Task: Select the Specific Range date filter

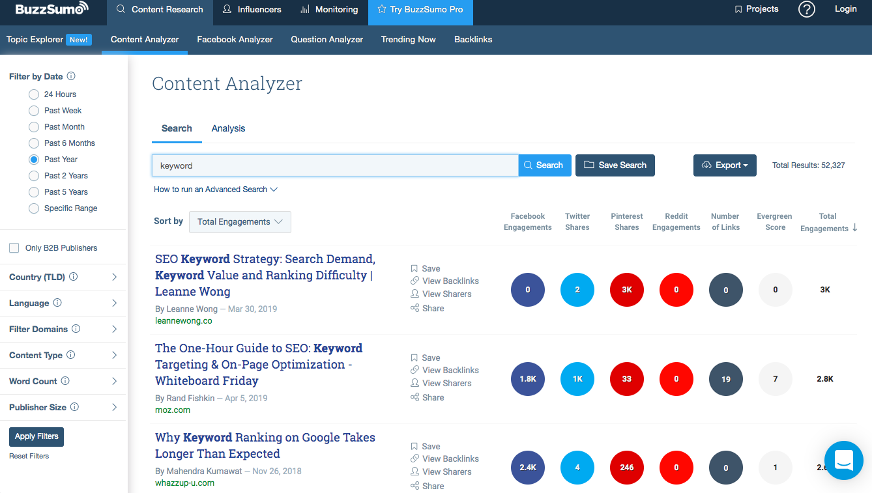Action: tap(34, 208)
